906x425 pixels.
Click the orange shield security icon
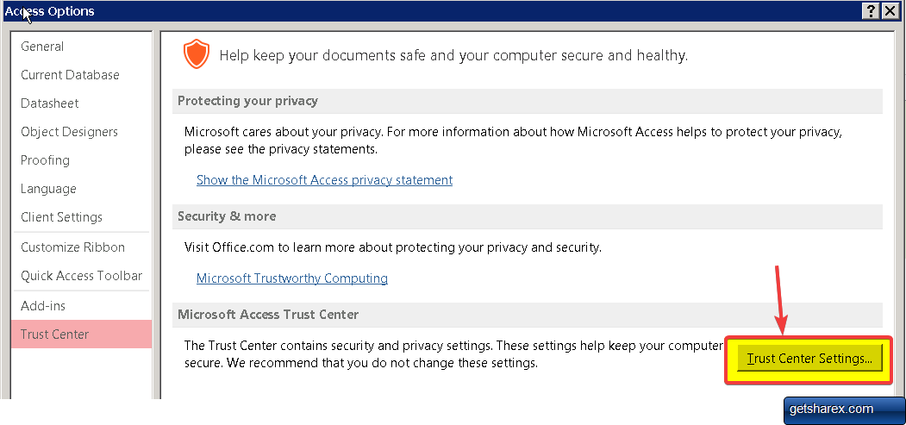tap(197, 54)
